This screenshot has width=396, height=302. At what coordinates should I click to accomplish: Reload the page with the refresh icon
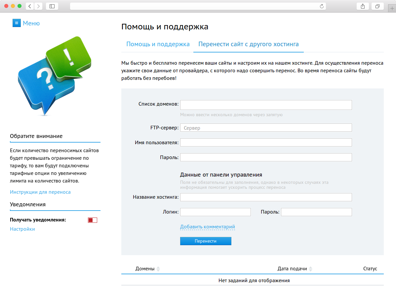coord(322,6)
